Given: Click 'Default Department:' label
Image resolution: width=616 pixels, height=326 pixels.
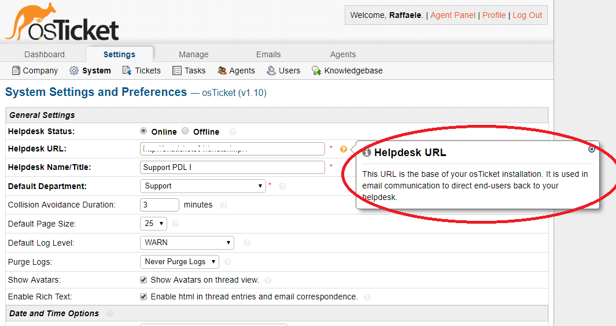Looking at the screenshot, I should (47, 186).
